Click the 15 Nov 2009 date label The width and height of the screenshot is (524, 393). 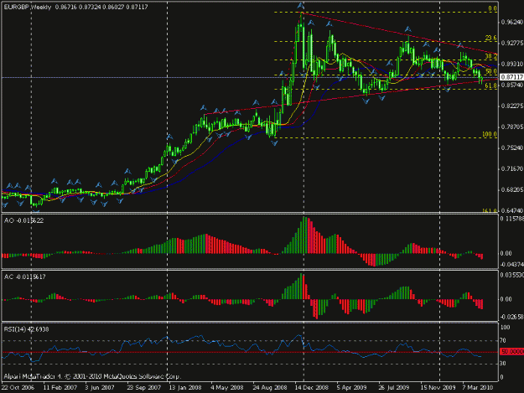[438, 388]
